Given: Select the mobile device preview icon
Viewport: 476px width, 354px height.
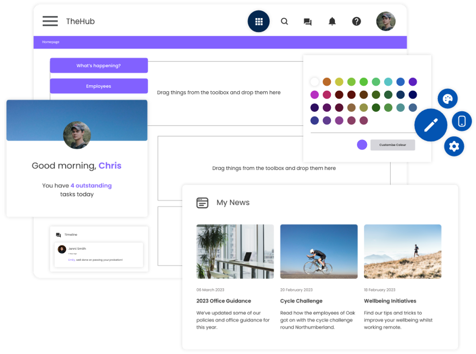Looking at the screenshot, I should (461, 121).
